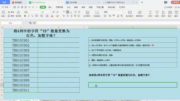Click the AutoSum sigma icon
Viewport: 180px width, 101px height.
150,12
